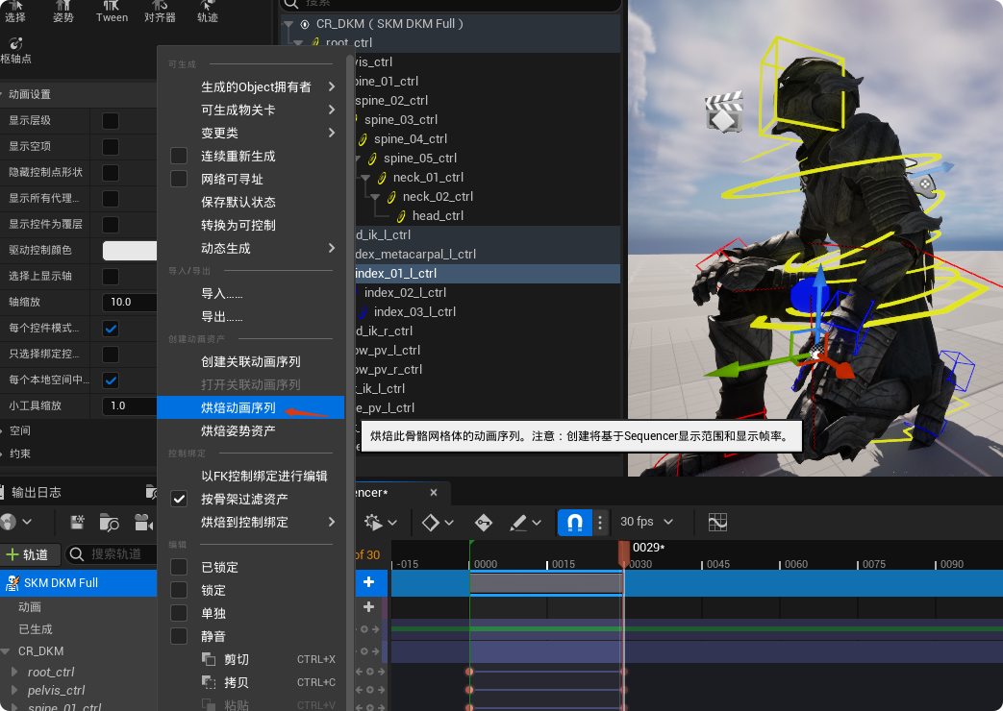The height and width of the screenshot is (711, 1003).
Task: Uncheck the 每个控件模式 checkbox
Action: tap(111, 329)
